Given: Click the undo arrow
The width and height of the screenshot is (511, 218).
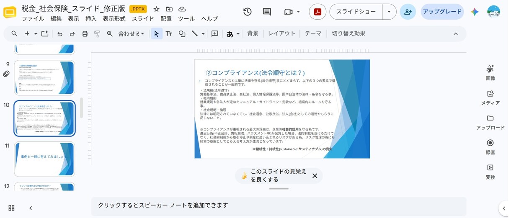Looking at the screenshot, I should tap(60, 33).
